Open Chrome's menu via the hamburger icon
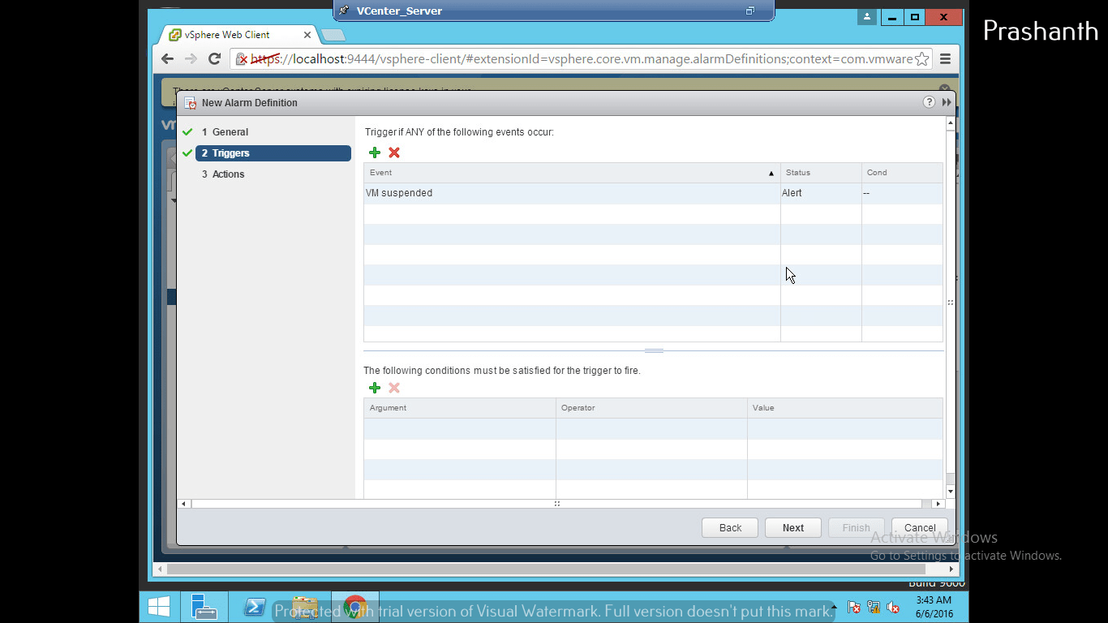 pyautogui.click(x=946, y=58)
